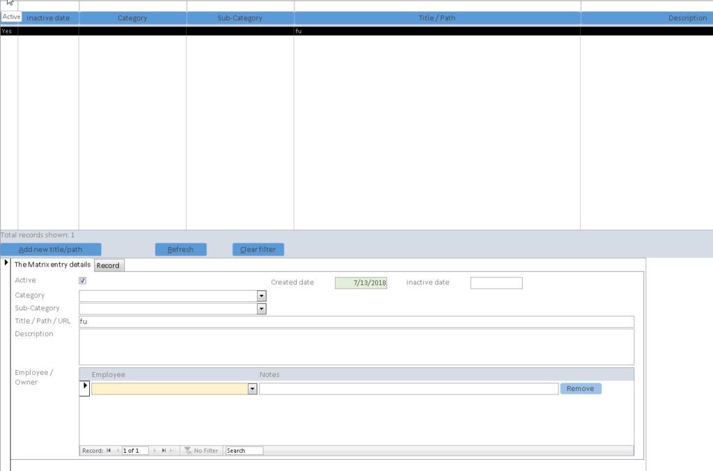Click the 'Employee / Owner' label
The width and height of the screenshot is (713, 471).
[33, 377]
